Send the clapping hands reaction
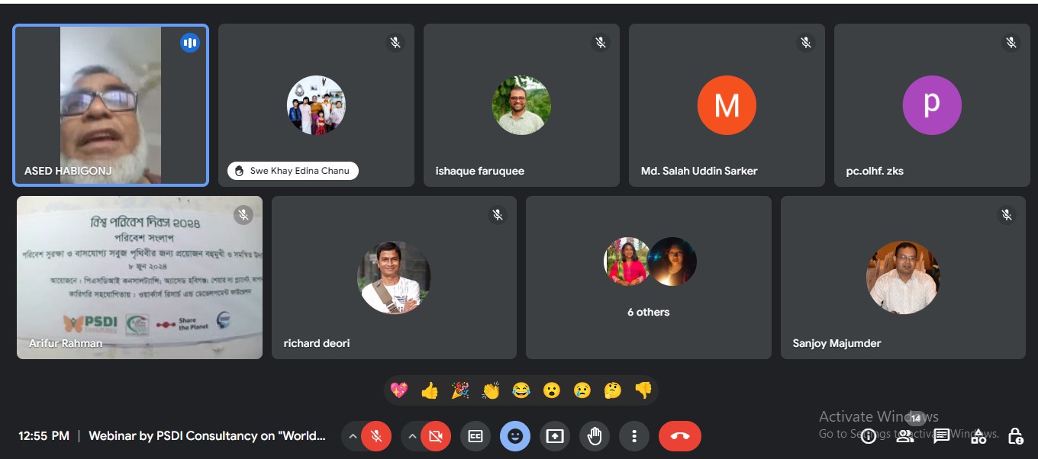 point(491,391)
